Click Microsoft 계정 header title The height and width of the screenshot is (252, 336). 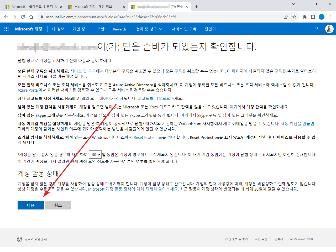[x=29, y=29]
